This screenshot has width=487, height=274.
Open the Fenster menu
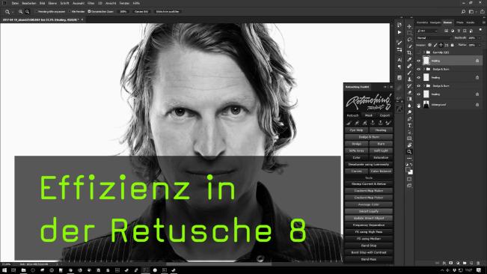click(124, 3)
